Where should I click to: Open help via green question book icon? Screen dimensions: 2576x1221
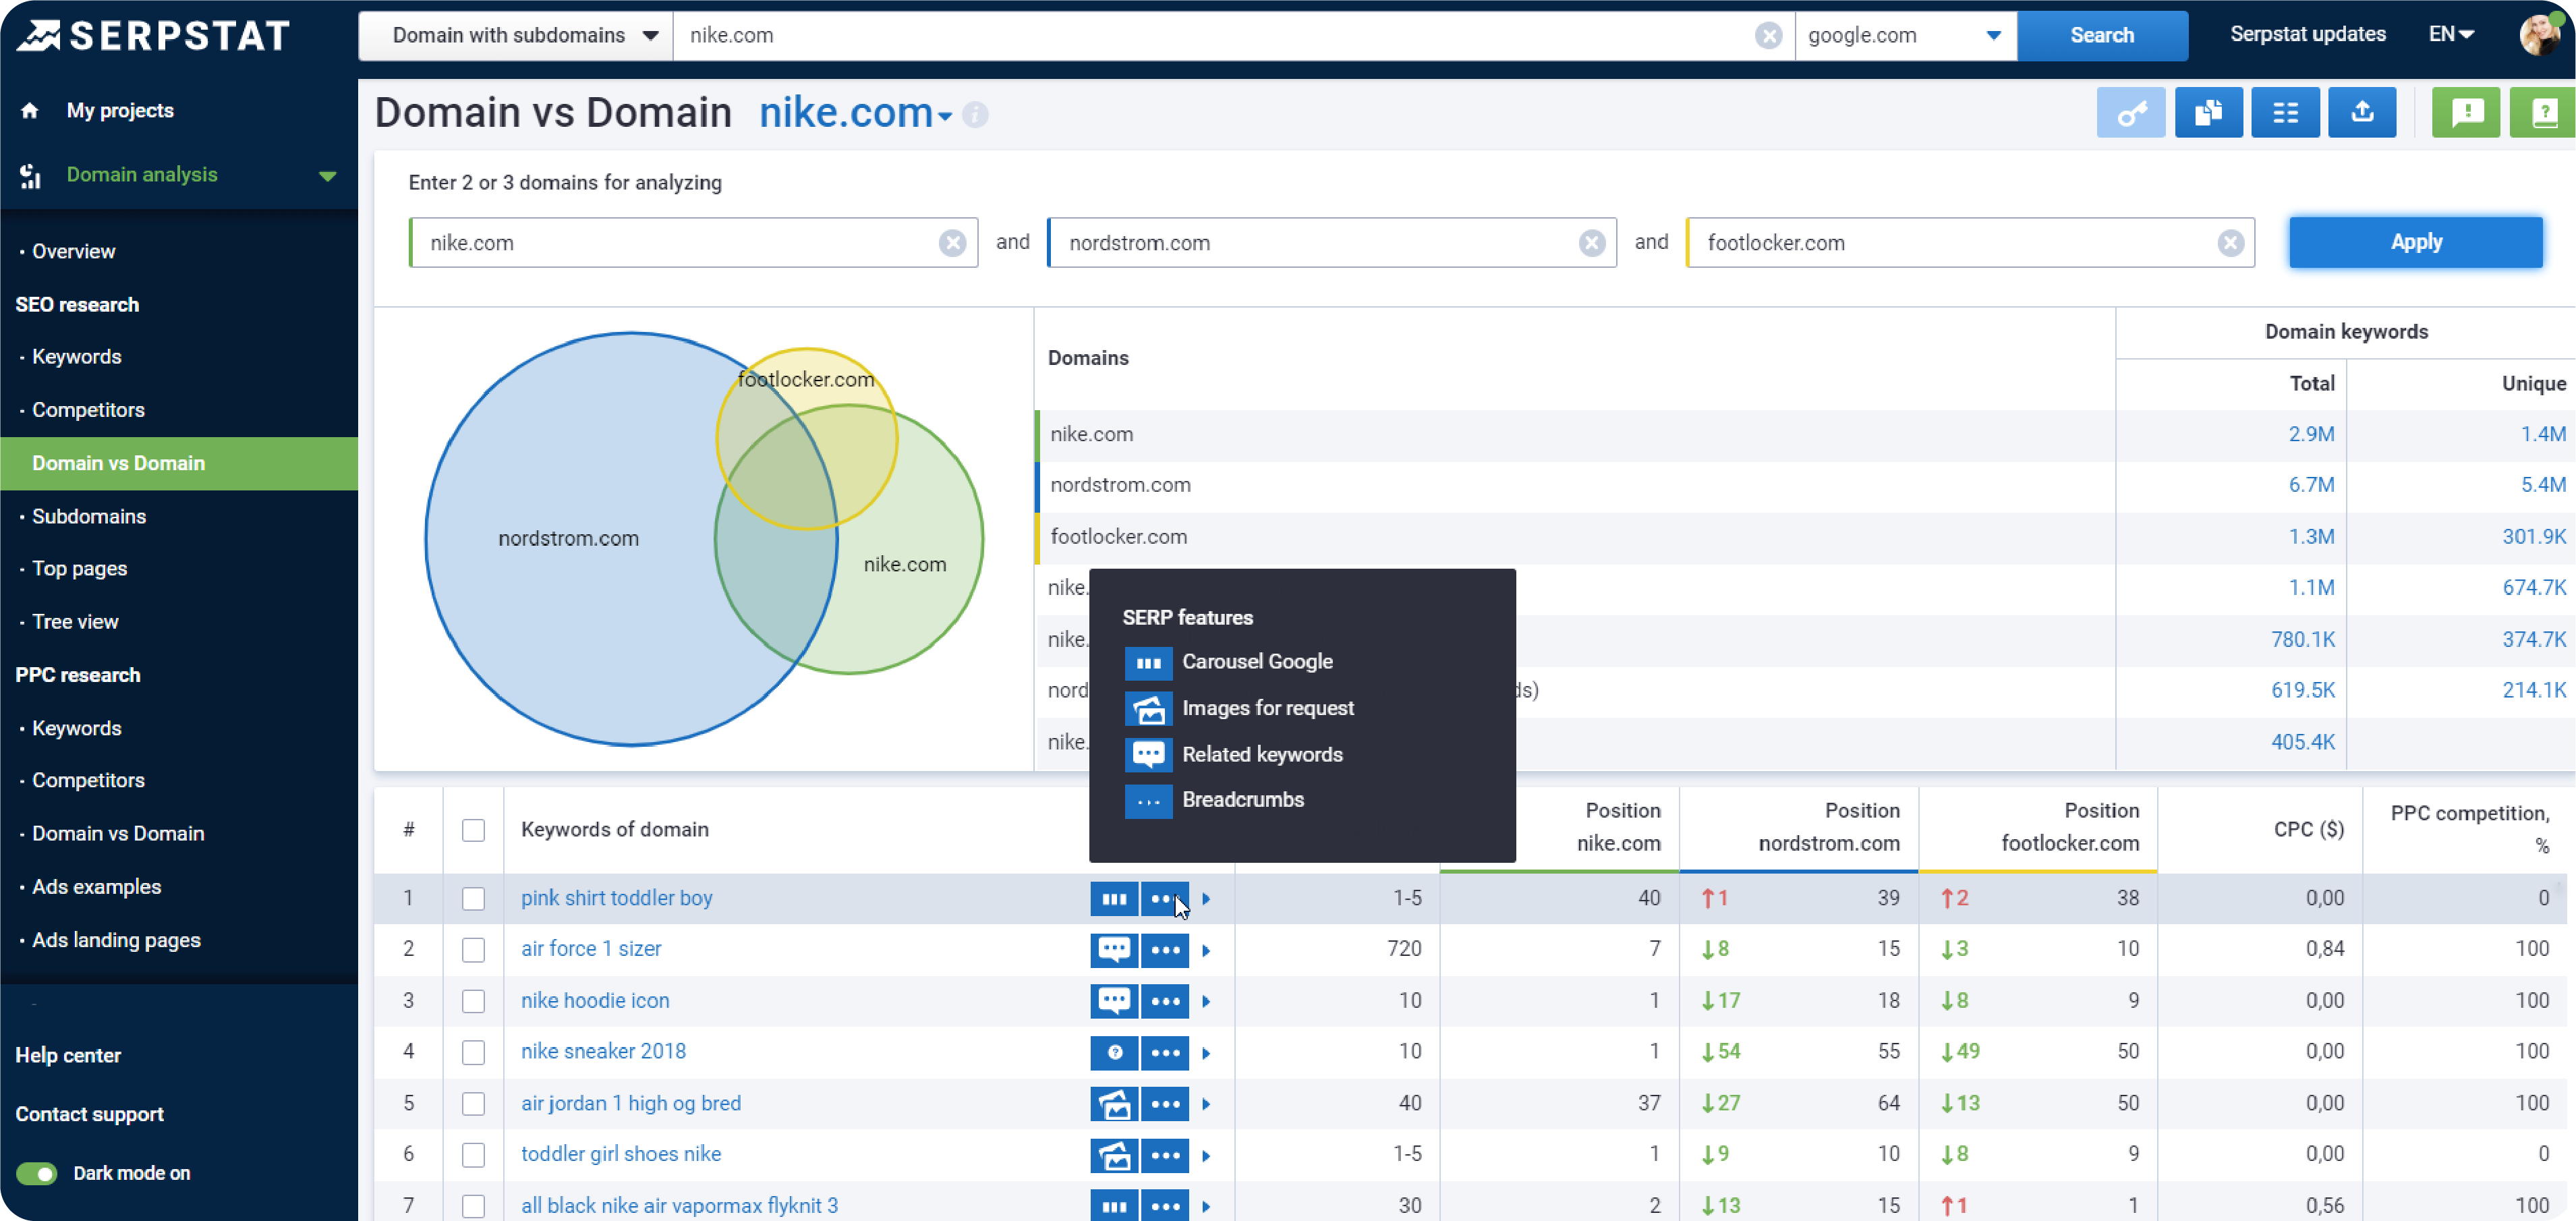point(2541,112)
